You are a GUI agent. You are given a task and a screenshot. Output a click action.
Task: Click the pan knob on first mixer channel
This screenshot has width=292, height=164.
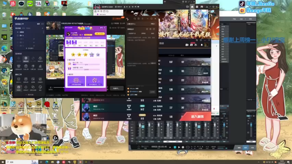[x=143, y=133]
